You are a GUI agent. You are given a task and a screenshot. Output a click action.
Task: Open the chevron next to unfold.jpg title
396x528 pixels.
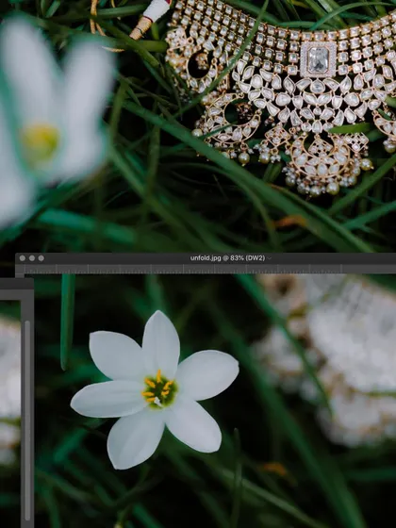(269, 258)
